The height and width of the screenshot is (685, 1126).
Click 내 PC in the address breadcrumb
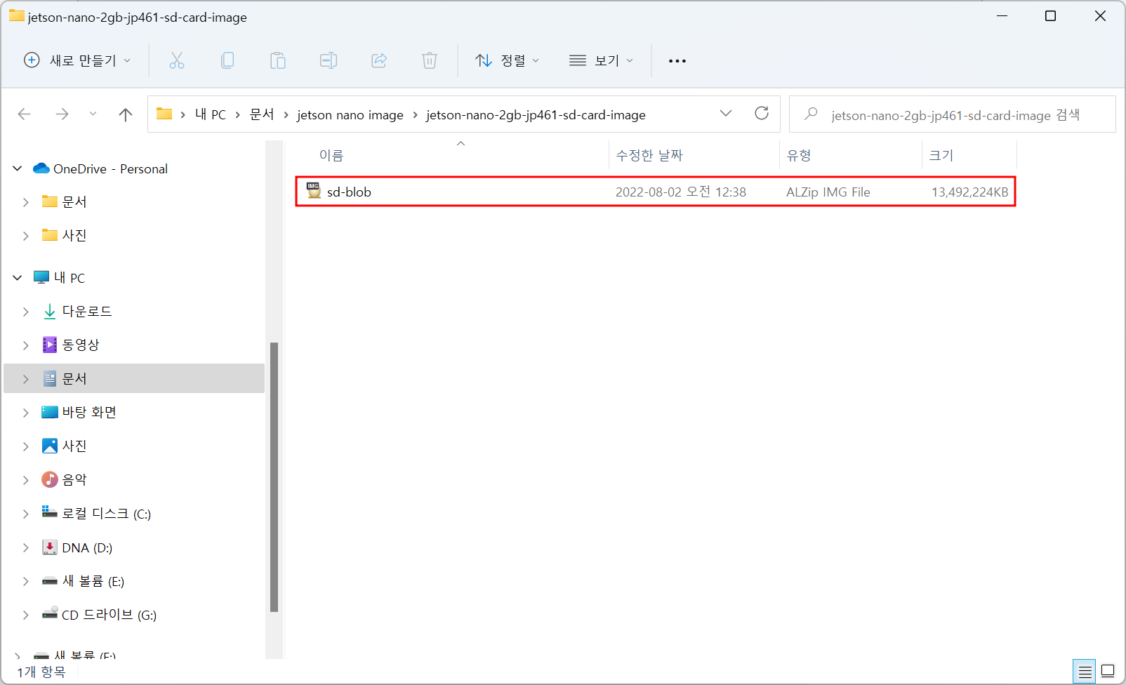click(211, 114)
